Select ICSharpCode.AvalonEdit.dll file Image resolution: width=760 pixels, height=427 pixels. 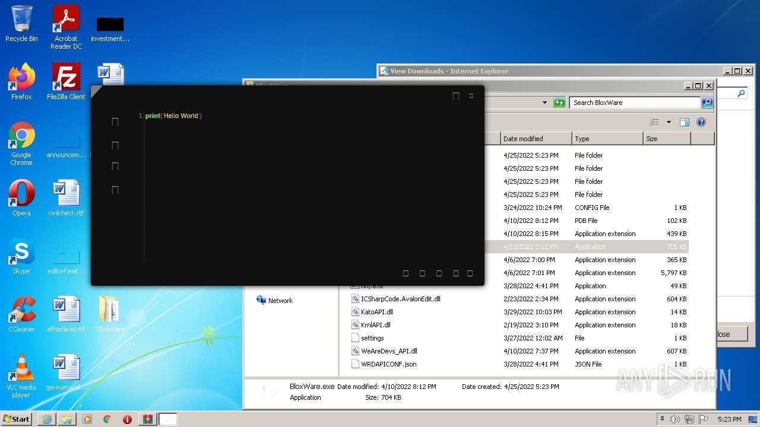[401, 299]
